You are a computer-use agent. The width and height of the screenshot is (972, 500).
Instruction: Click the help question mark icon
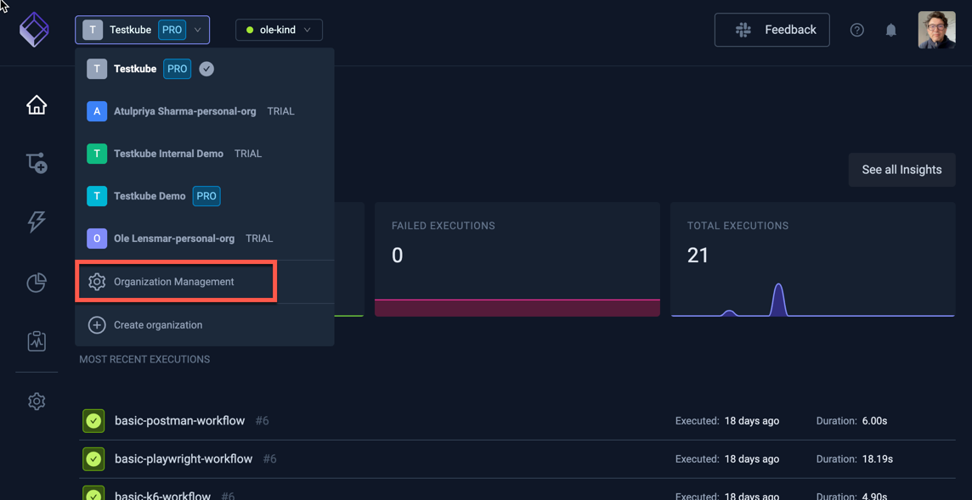pos(856,31)
